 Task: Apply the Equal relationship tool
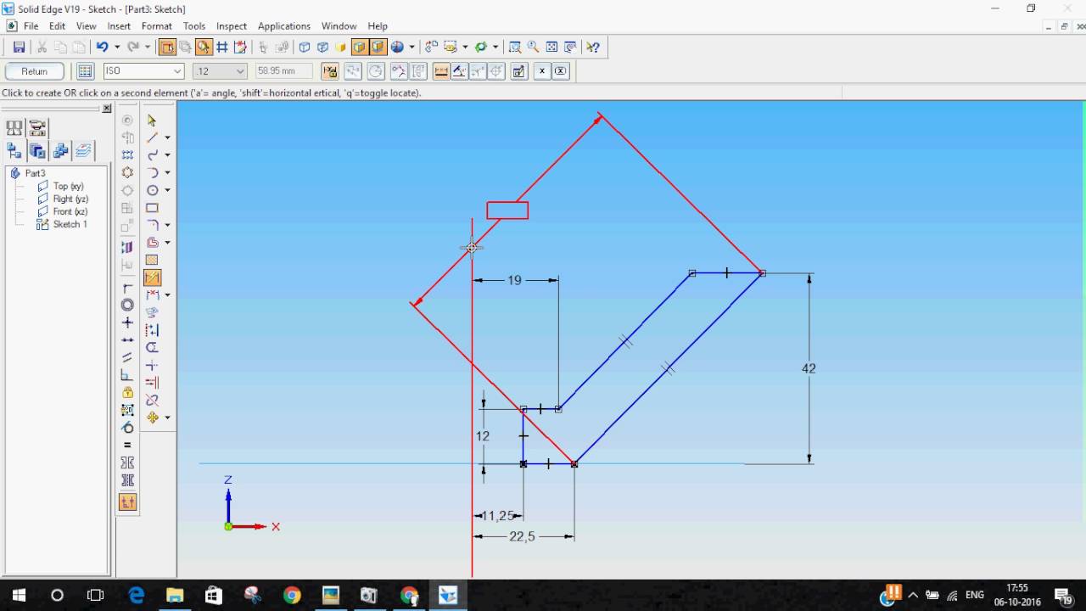127,445
